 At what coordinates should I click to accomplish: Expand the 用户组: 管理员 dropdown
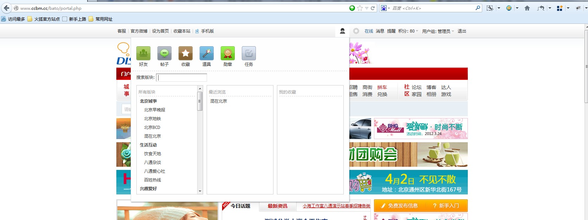438,31
